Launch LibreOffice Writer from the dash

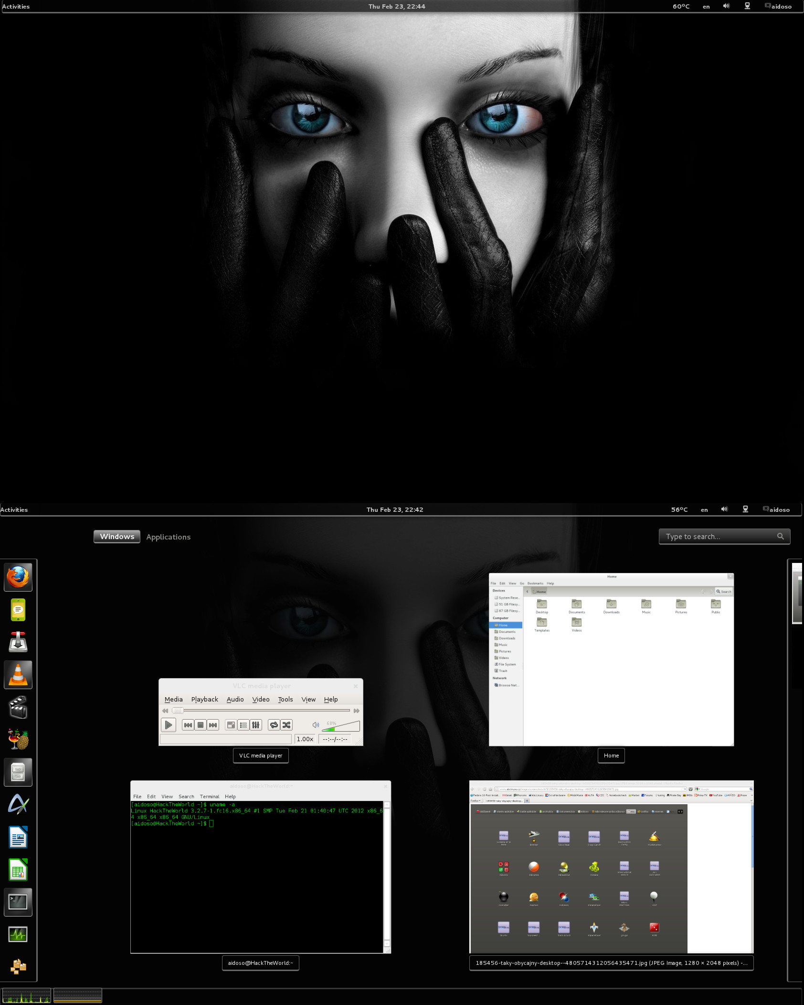click(18, 837)
